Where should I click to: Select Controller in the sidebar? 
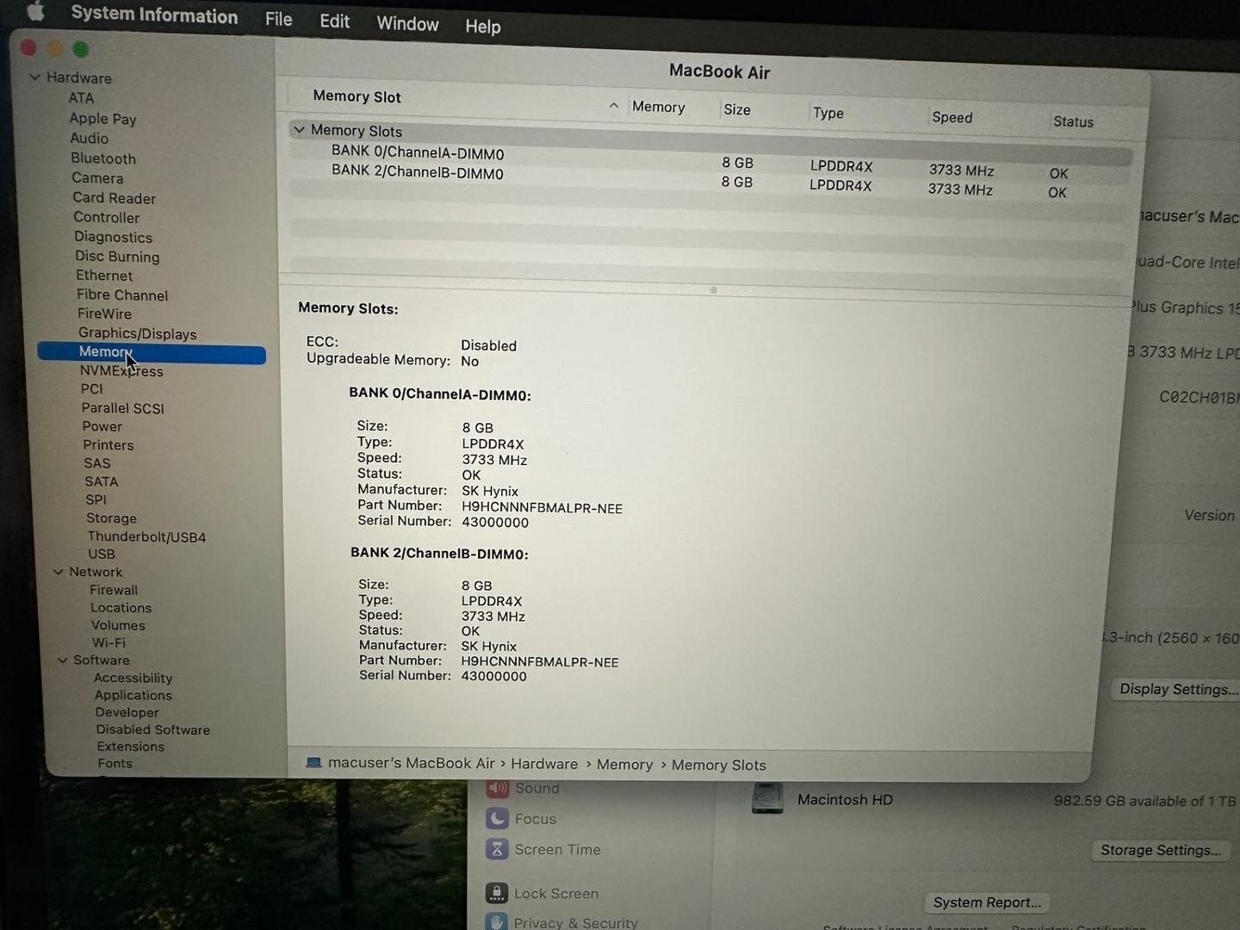[x=106, y=218]
